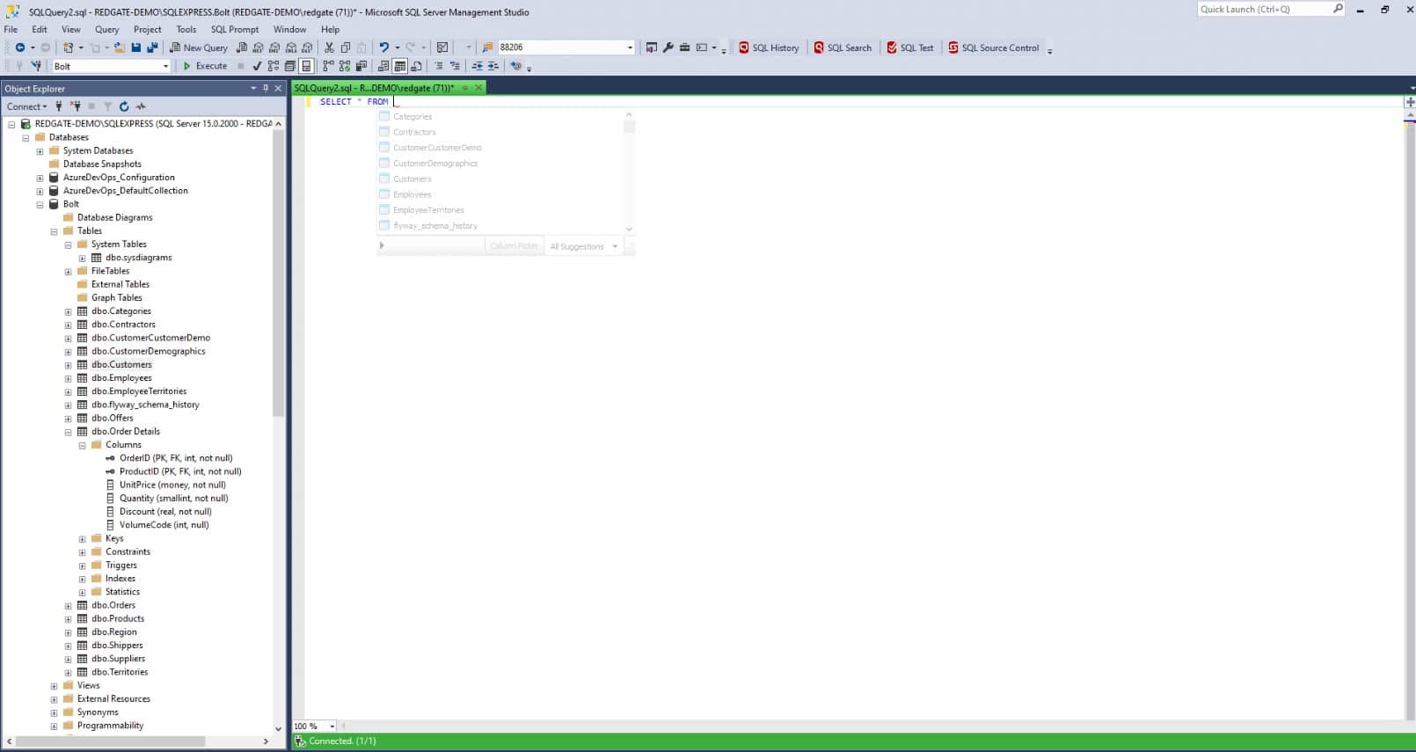Open SQL Search
1416x752 pixels.
(x=843, y=47)
